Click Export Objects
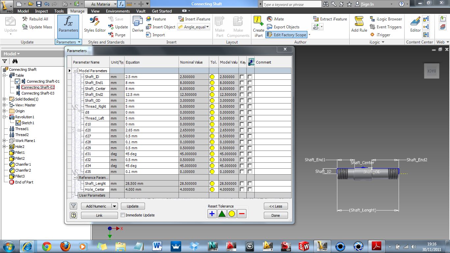Viewport: 450px width, 253px height. point(283,27)
